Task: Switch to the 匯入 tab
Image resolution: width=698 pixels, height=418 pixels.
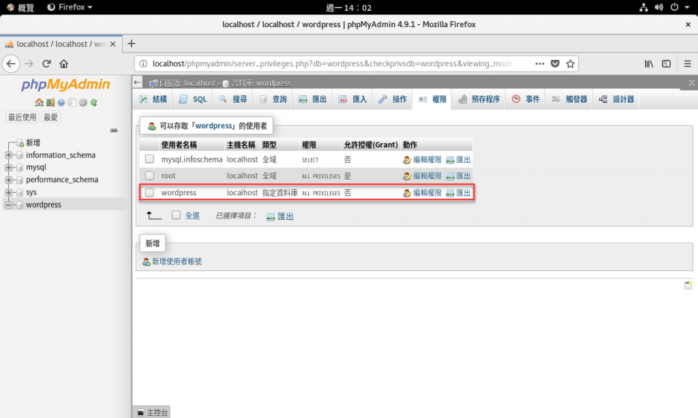Action: click(x=352, y=99)
